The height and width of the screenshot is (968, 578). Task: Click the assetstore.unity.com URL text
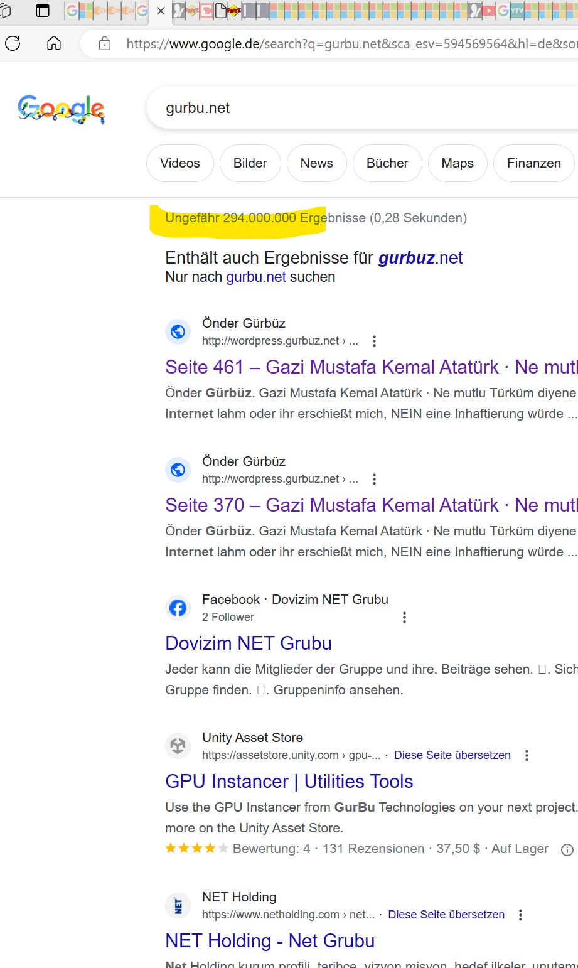click(x=291, y=755)
